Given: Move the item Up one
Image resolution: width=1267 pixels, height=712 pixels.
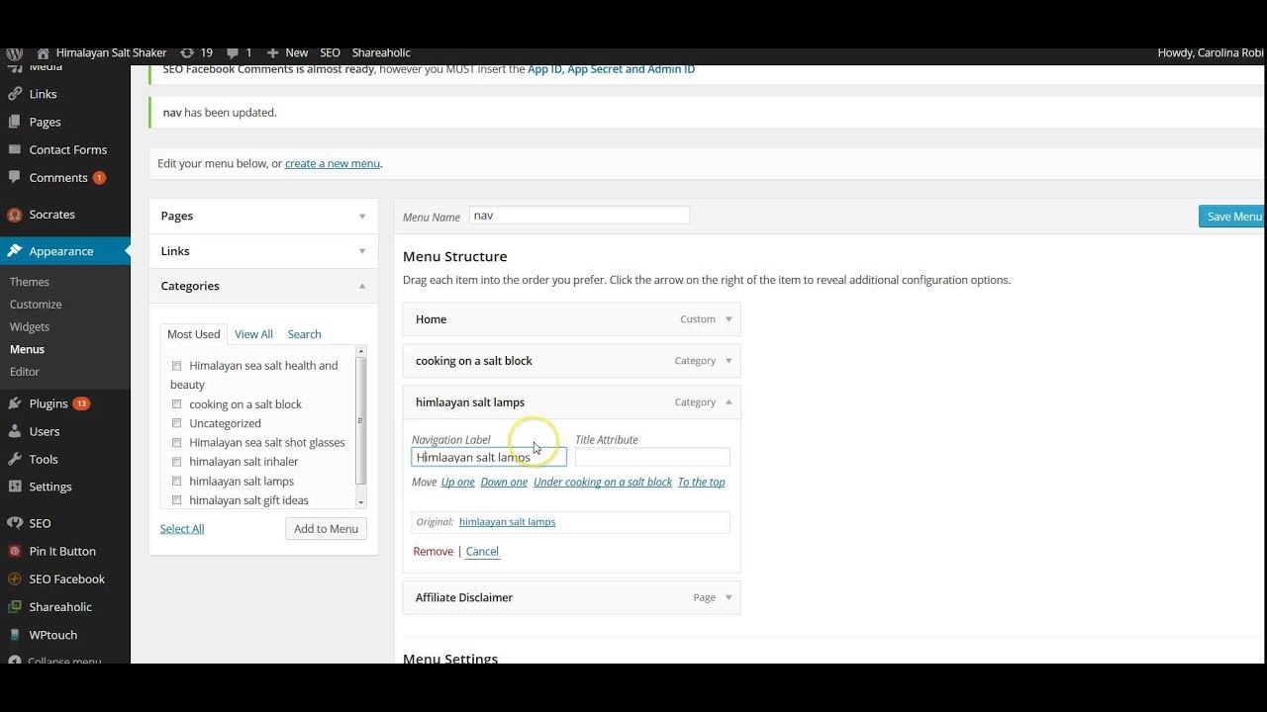Looking at the screenshot, I should 458,483.
